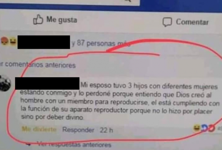Click the red reaction icon on the comment
This screenshot has width=222, height=150.
[211, 129]
